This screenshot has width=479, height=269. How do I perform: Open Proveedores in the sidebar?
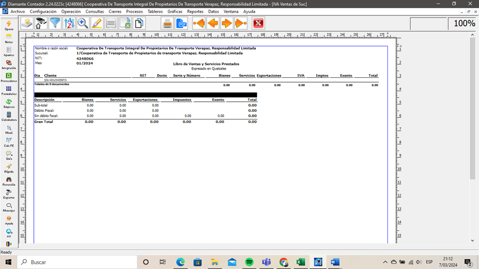[x=9, y=77]
